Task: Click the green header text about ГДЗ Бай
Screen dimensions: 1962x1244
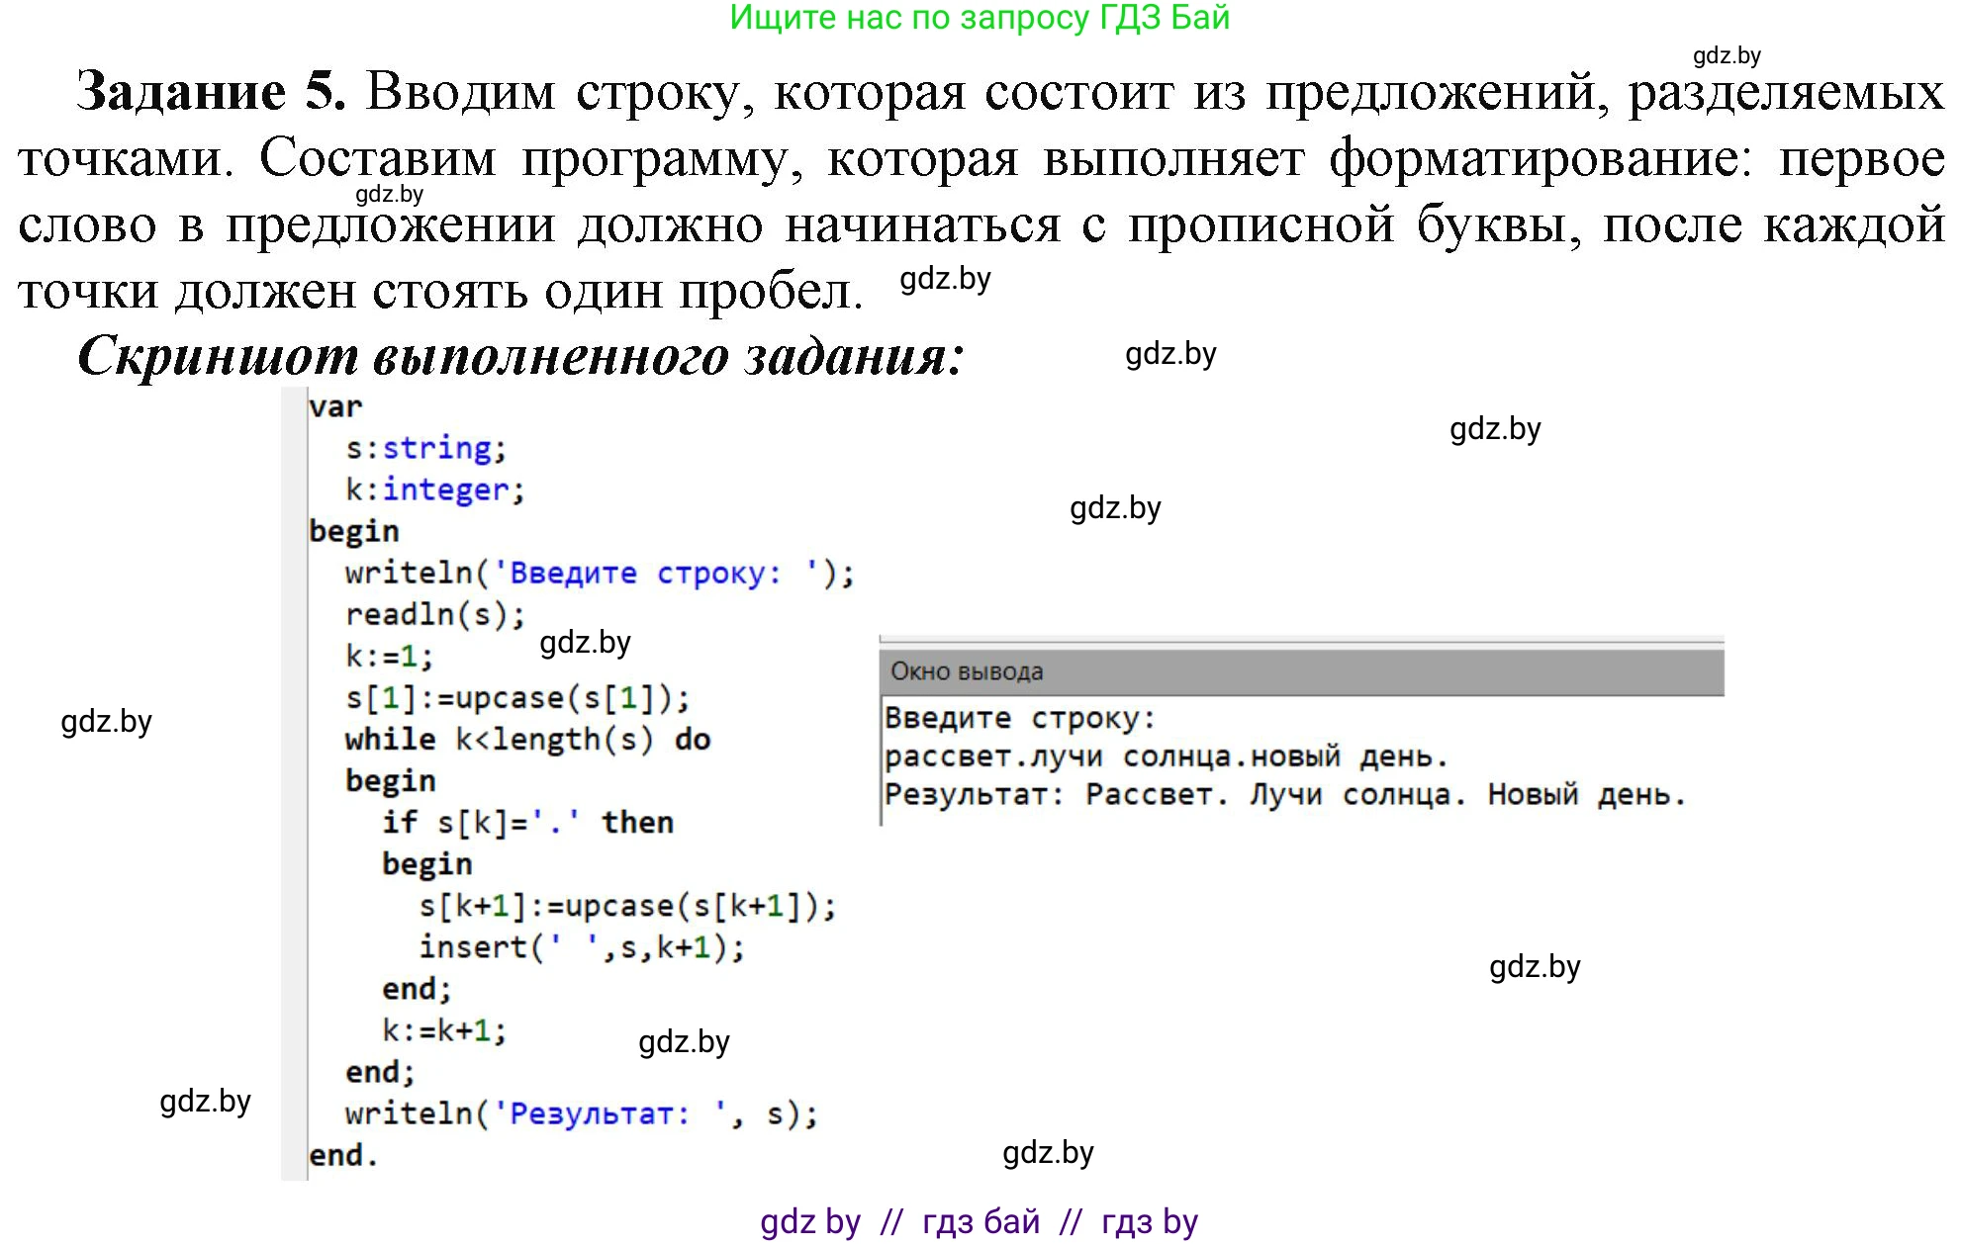Action: point(980,18)
